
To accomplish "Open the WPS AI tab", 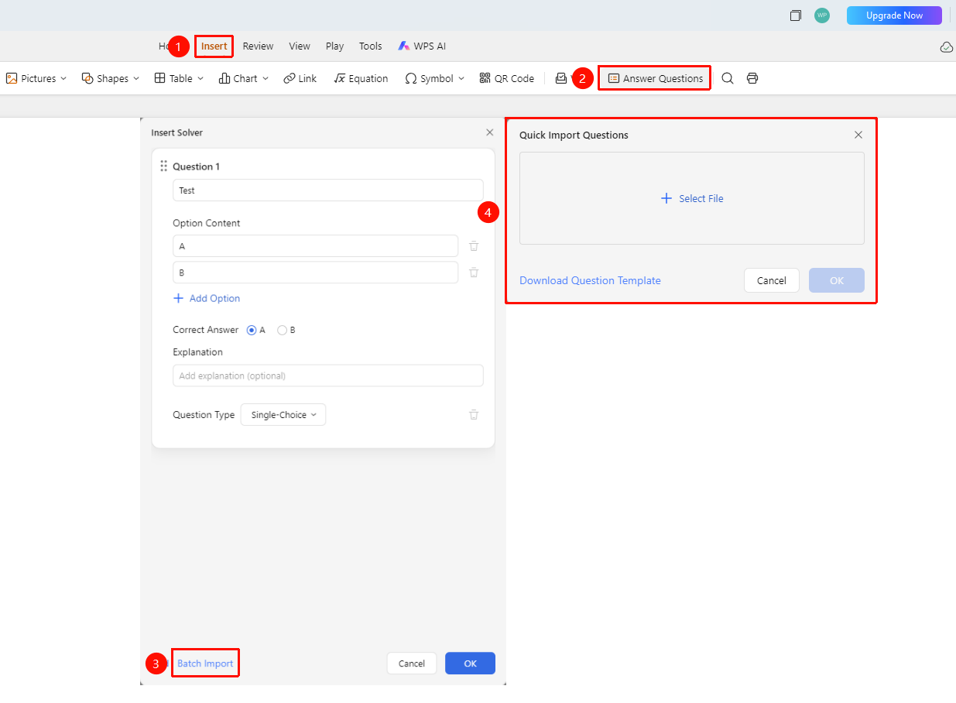I will pos(422,46).
